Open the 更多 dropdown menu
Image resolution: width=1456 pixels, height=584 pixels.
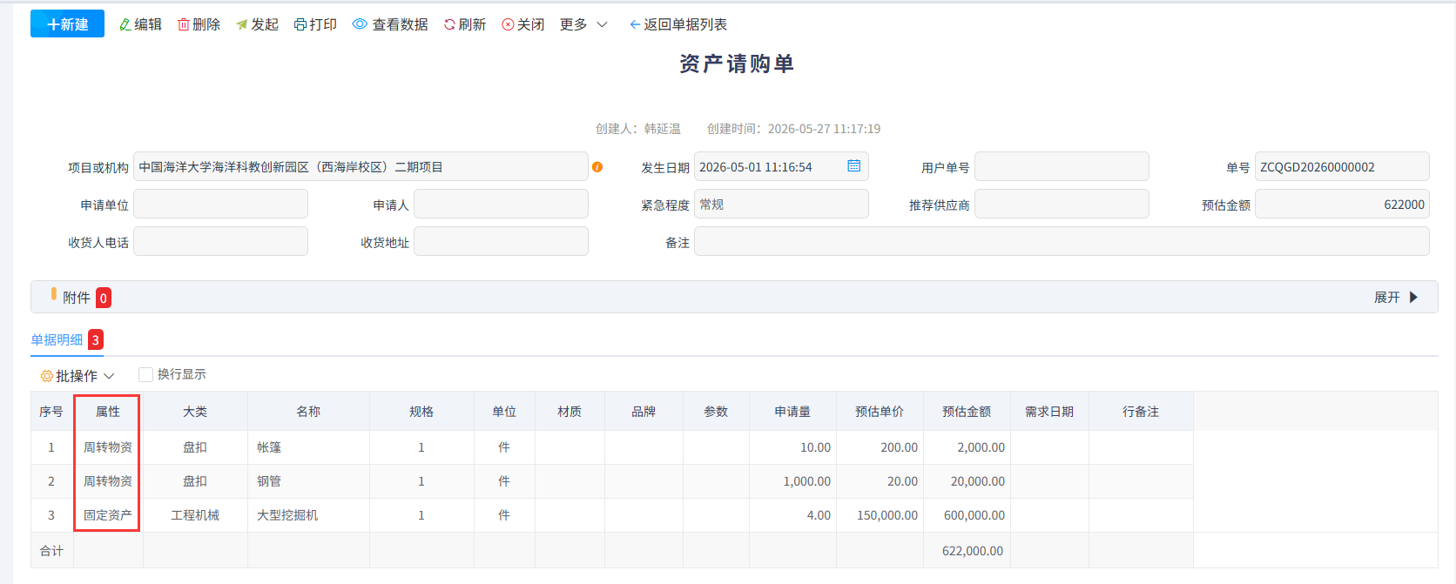583,24
